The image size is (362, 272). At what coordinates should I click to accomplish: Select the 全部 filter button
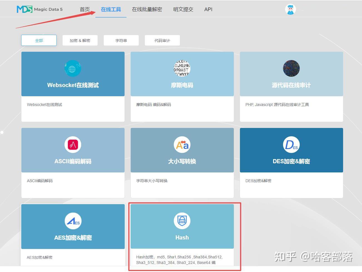coord(39,40)
